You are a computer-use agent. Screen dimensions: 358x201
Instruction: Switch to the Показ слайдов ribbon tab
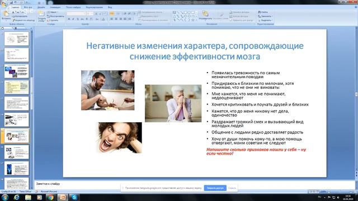pyautogui.click(x=73, y=7)
